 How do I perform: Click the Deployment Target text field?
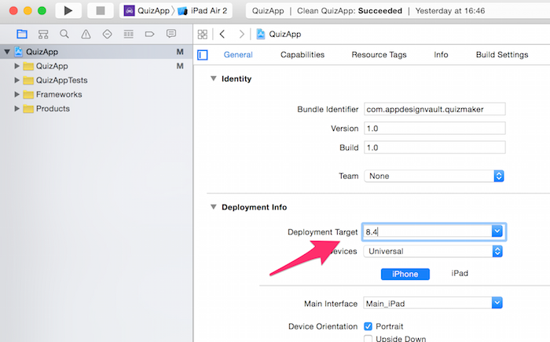427,231
